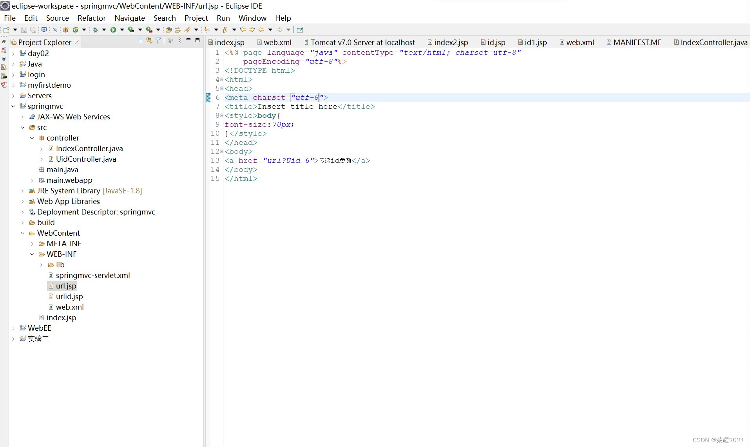Collapse the WEB-INF folder
Image resolution: width=750 pixels, height=447 pixels.
tap(32, 254)
